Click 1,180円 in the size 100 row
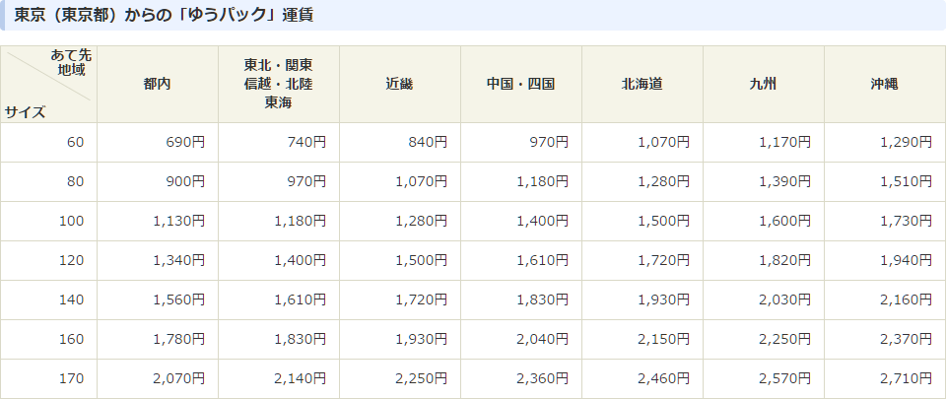This screenshot has height=399, width=946. coord(300,222)
